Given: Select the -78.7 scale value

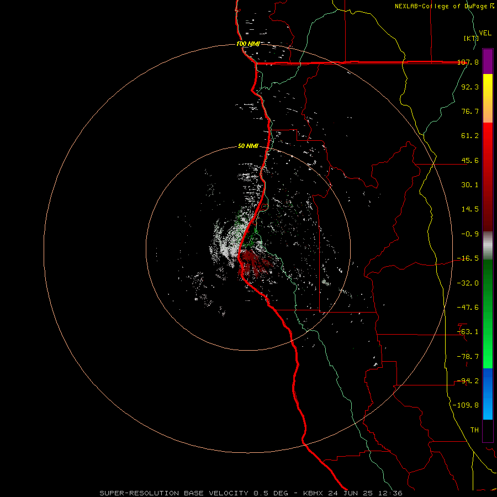Looking at the screenshot, I should [x=468, y=357].
